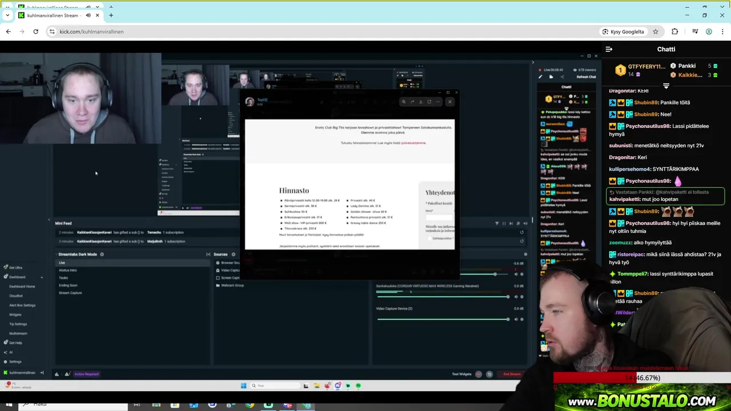Bookmark this page with the star icon

pos(656,31)
